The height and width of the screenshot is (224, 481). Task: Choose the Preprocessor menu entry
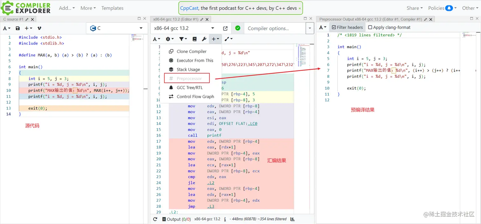pyautogui.click(x=187, y=78)
